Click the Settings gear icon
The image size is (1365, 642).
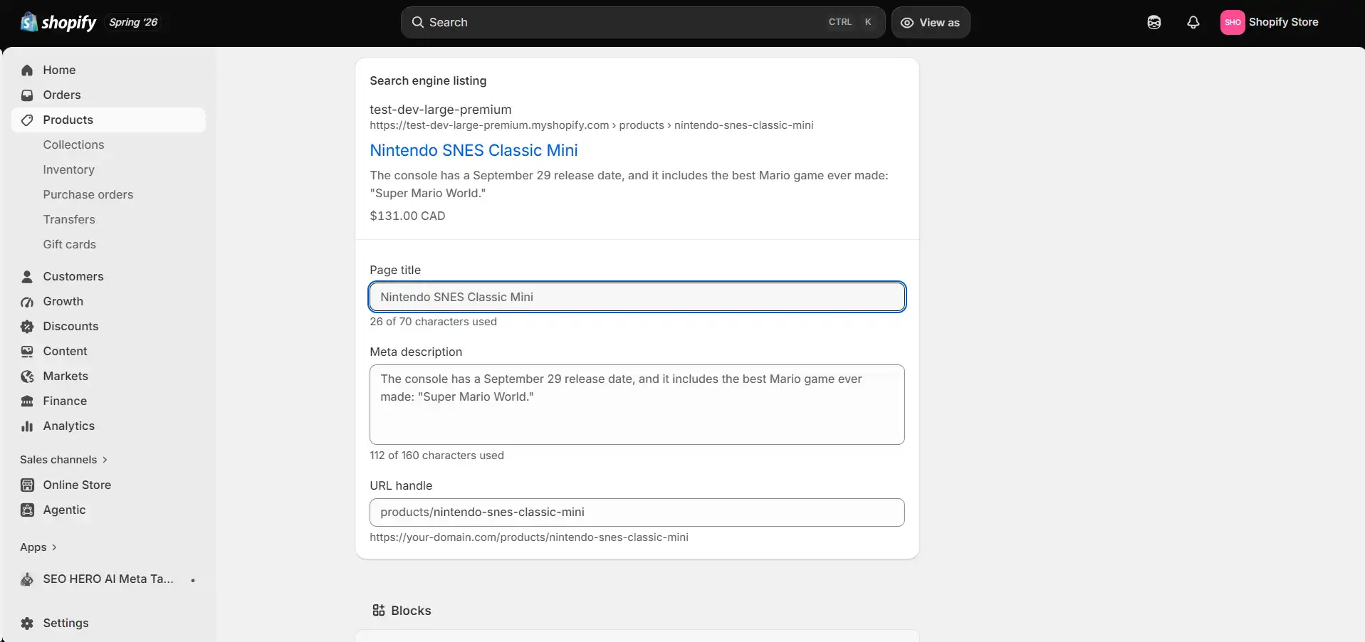click(27, 623)
